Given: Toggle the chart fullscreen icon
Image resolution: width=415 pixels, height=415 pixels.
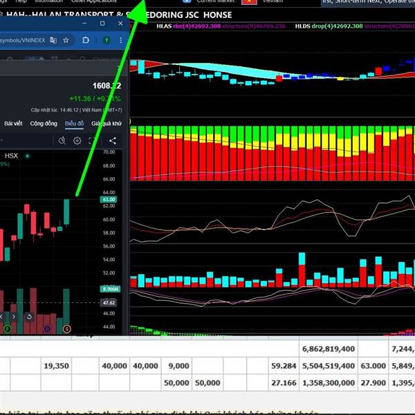Looking at the screenshot, I should (91, 140).
